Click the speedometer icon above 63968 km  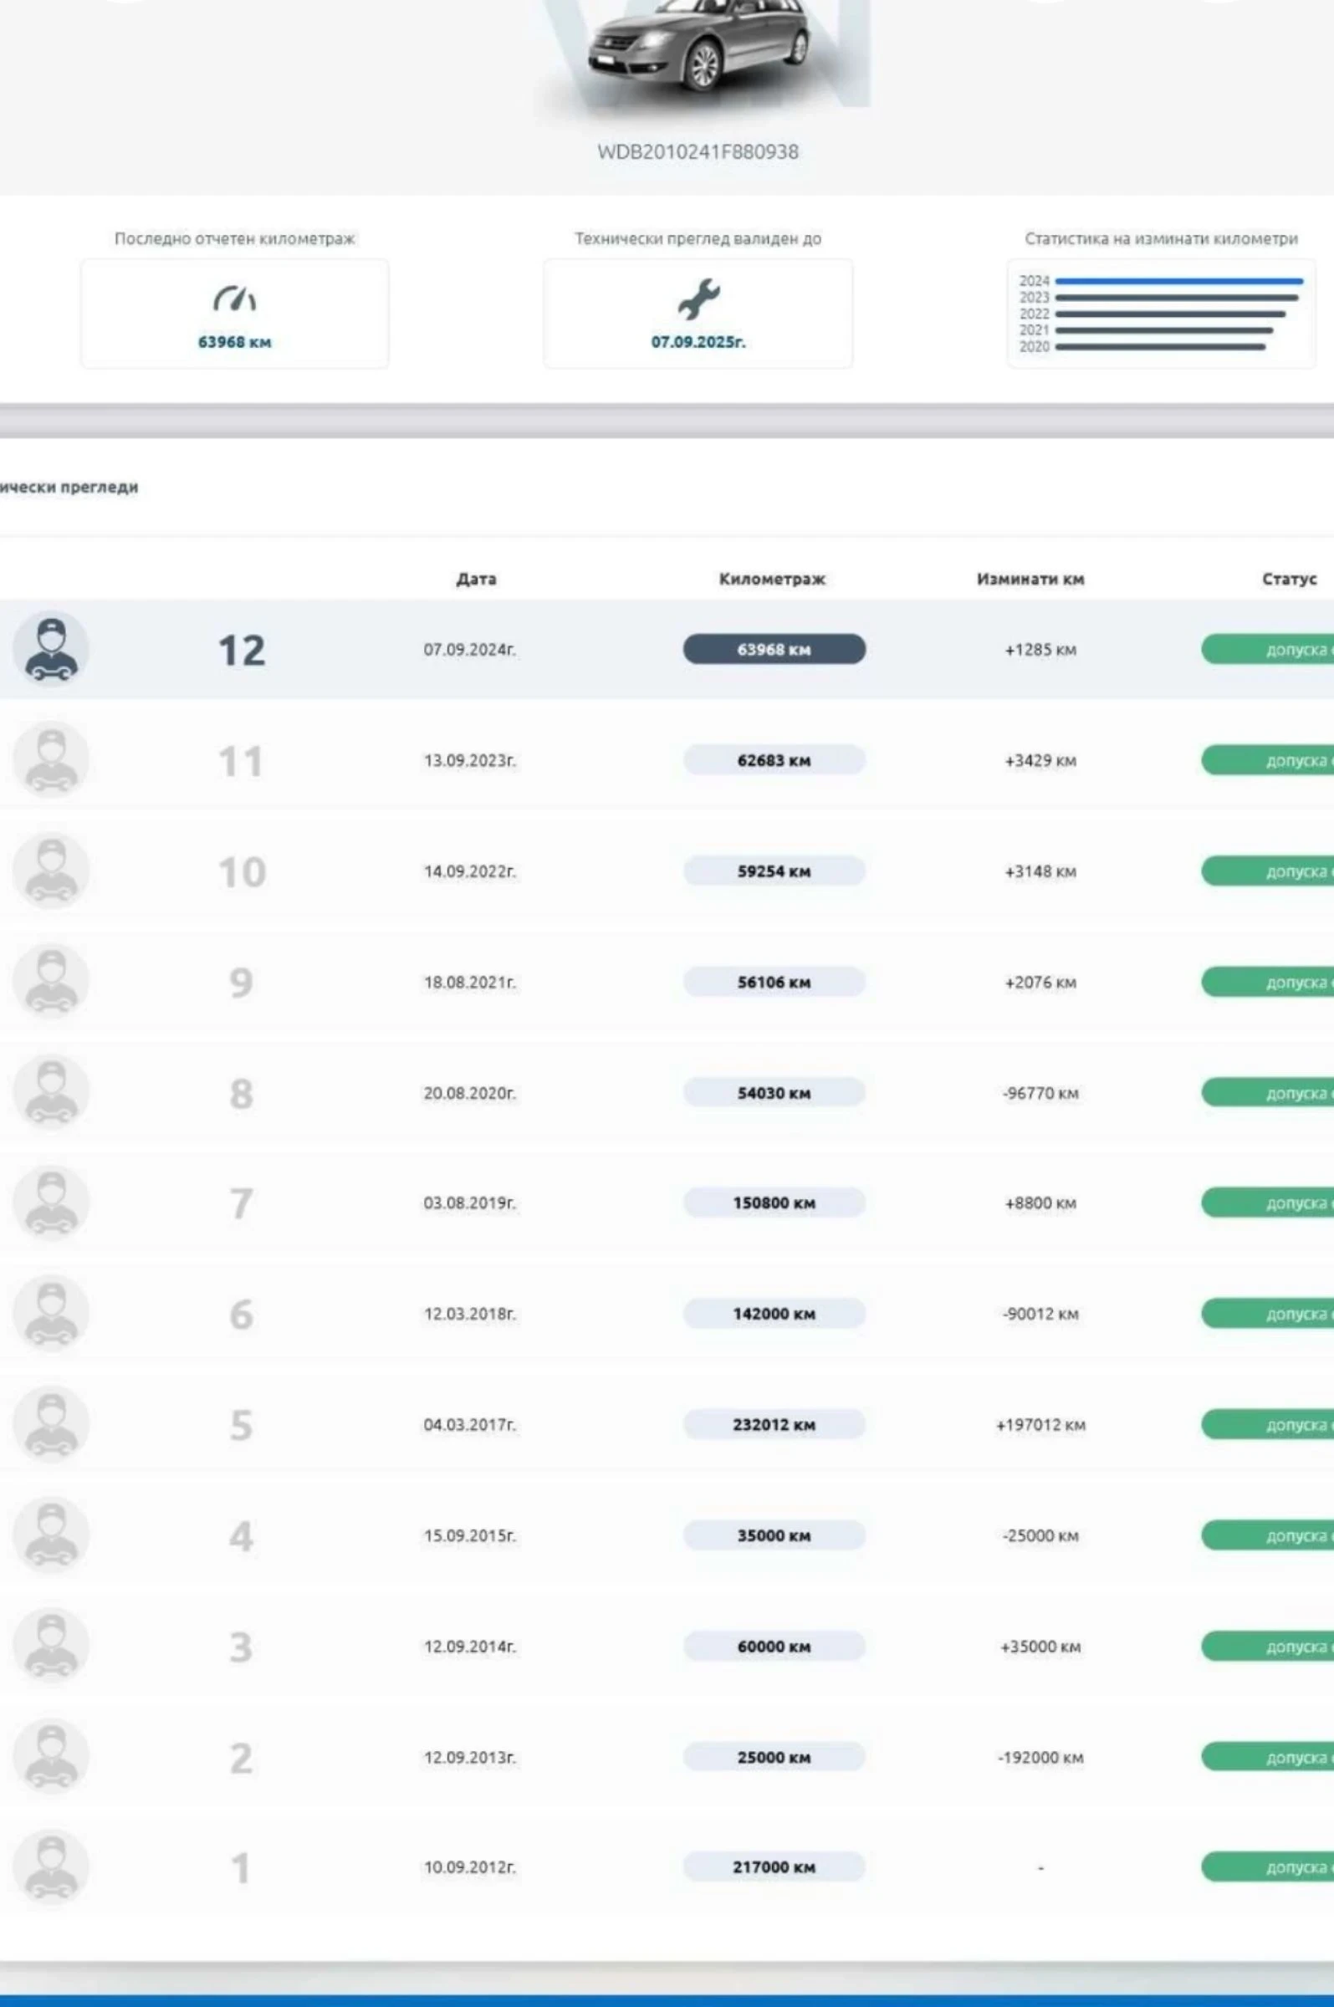tap(234, 299)
